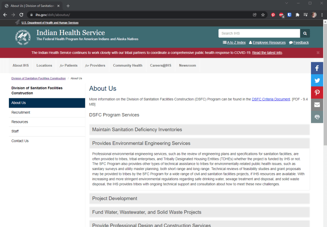Share page via Facebook icon

pos(317,68)
